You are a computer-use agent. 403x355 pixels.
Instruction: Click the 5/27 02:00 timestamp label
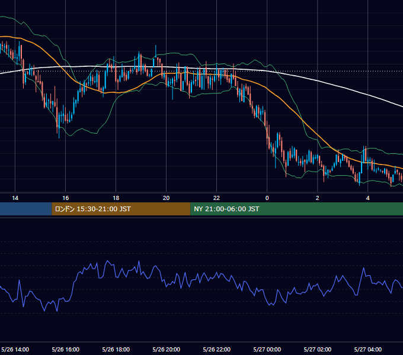[x=318, y=349]
